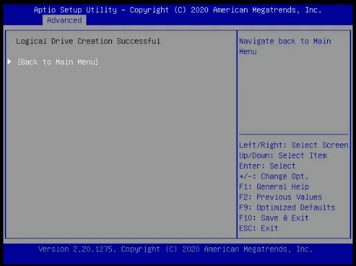Click the Enter: Select key hint
This screenshot has height=266, width=356.
click(x=268, y=166)
